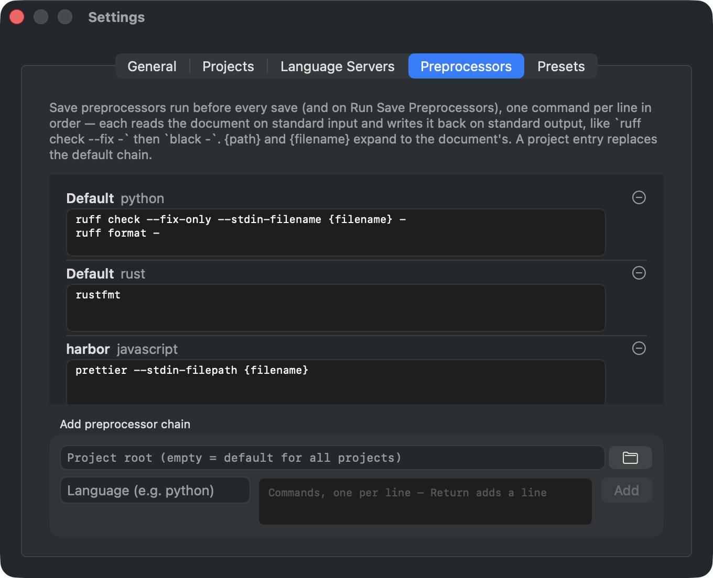The height and width of the screenshot is (578, 713).
Task: Click the Settings window title
Action: coord(116,17)
